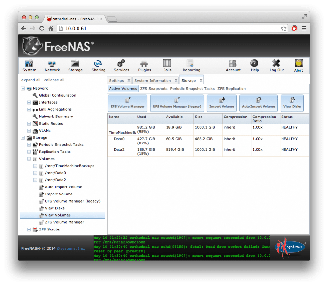
Task: Click the Import Volume button
Action: click(222, 103)
